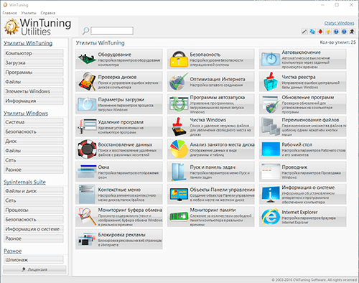Open Чистка реестра utility tile
The image size is (359, 283).
pos(302,82)
